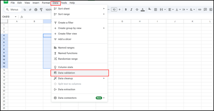
Task: Open the Tools menu
Action: tap(64, 3)
